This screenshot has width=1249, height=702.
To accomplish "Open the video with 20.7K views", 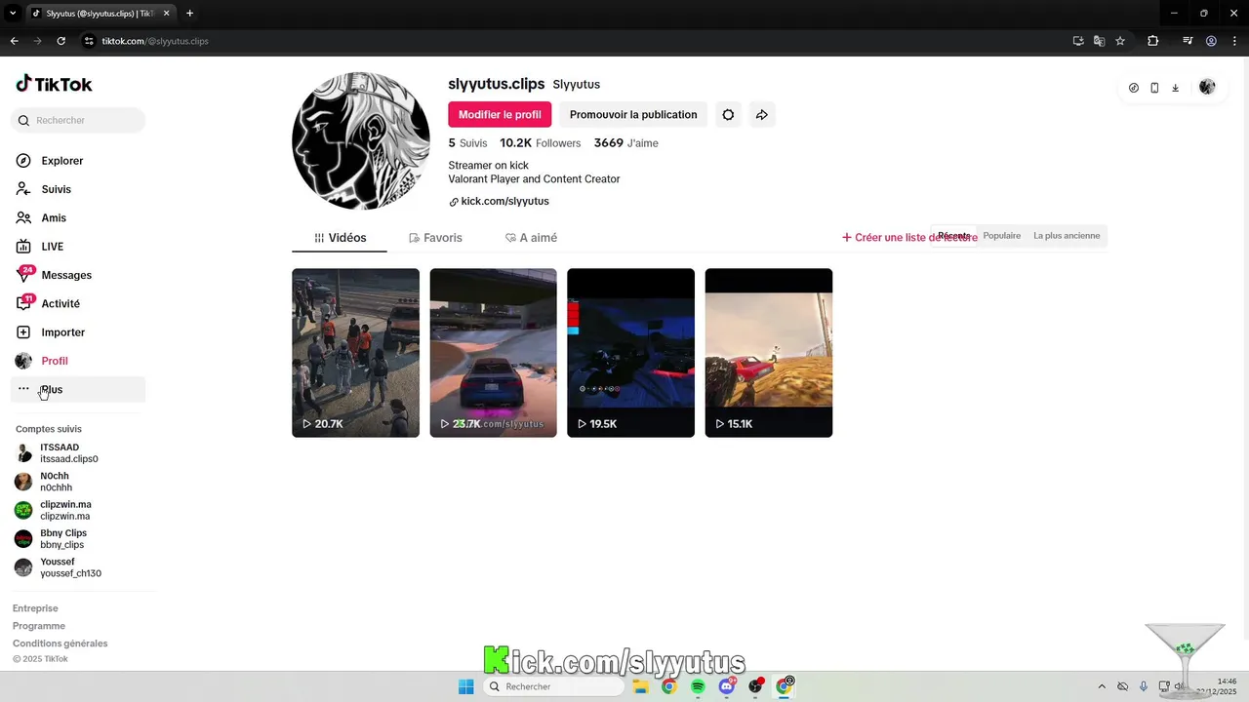I will (355, 353).
